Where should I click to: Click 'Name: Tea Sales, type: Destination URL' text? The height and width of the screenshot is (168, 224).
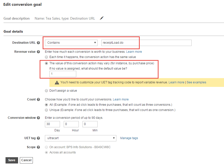[65, 18]
